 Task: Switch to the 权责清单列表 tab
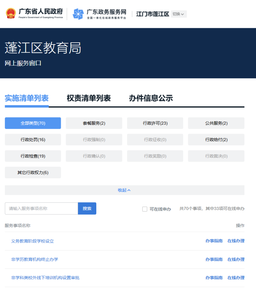(89, 98)
